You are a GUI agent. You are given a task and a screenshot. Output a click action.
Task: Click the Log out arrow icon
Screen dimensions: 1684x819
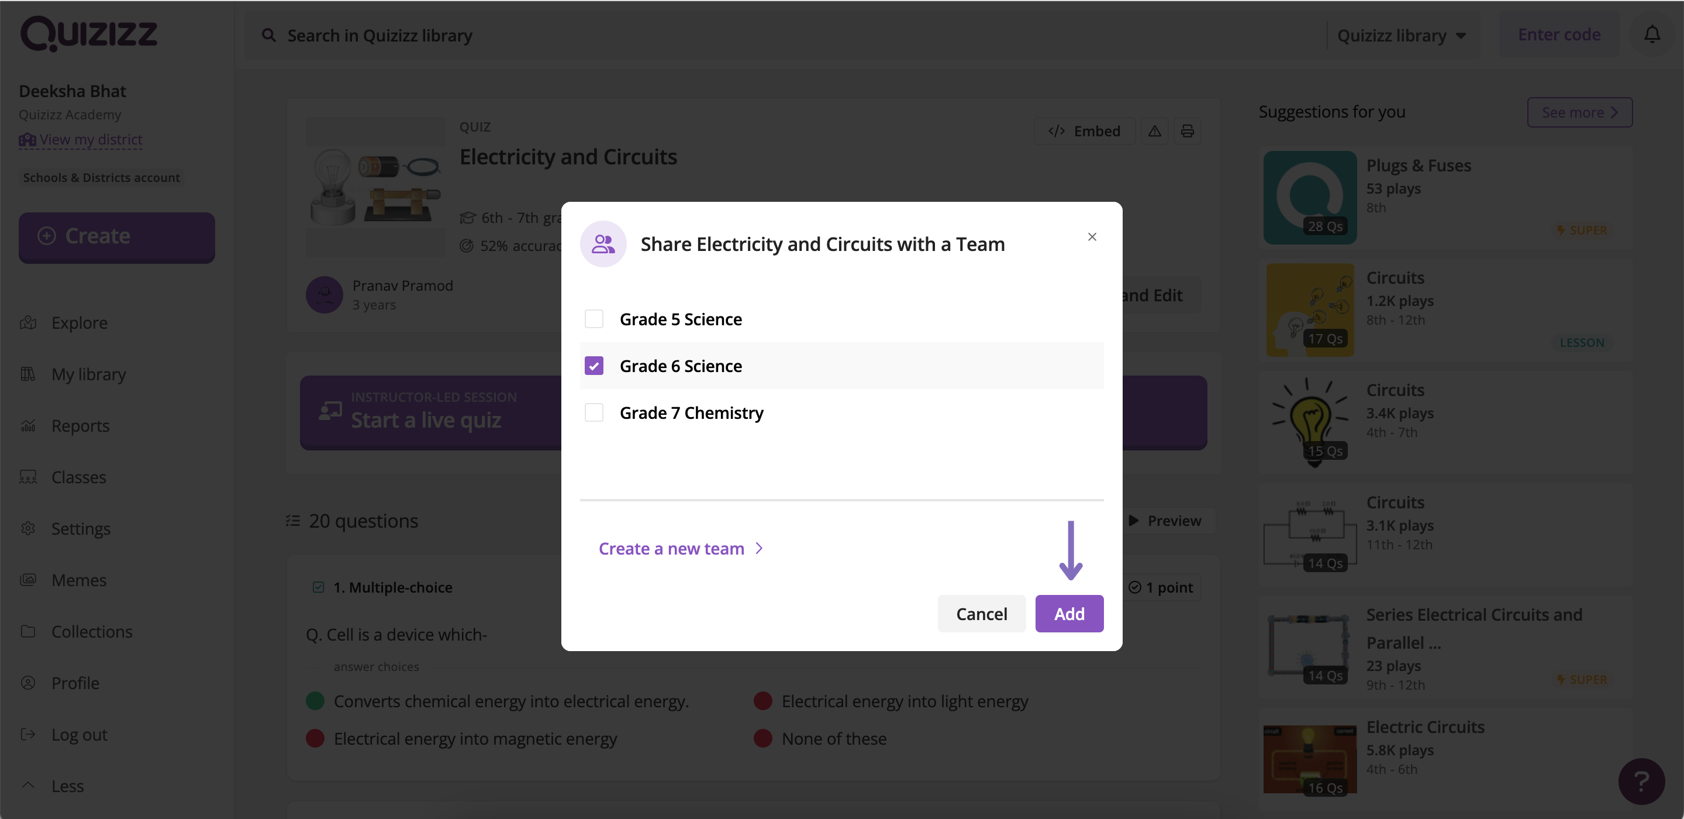[28, 735]
